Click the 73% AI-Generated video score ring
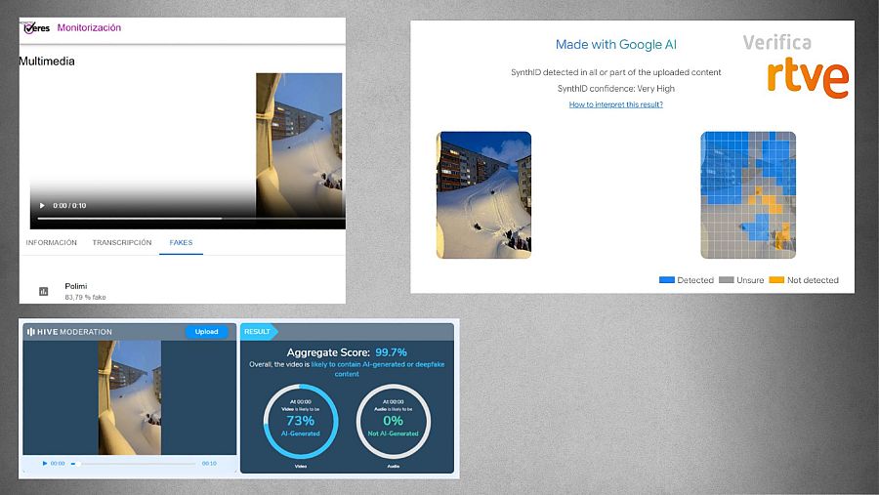This screenshot has height=495, width=879. tap(300, 422)
